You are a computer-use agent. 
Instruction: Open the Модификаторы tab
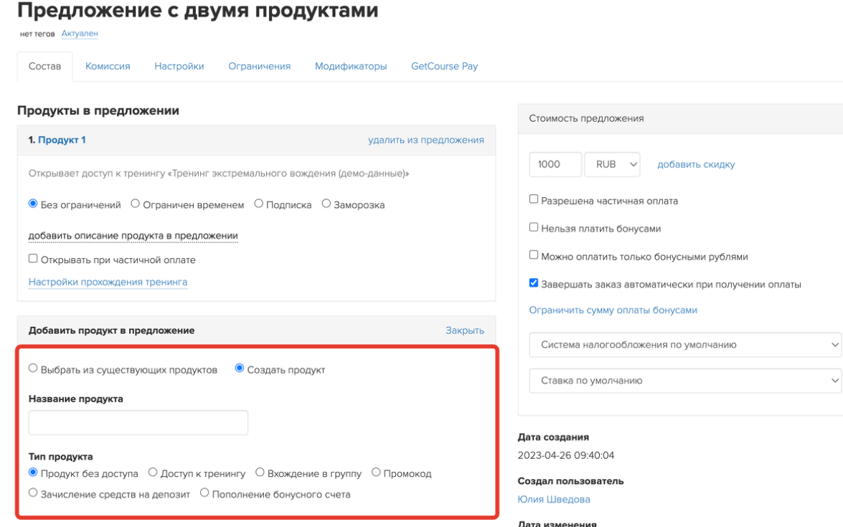pyautogui.click(x=351, y=66)
